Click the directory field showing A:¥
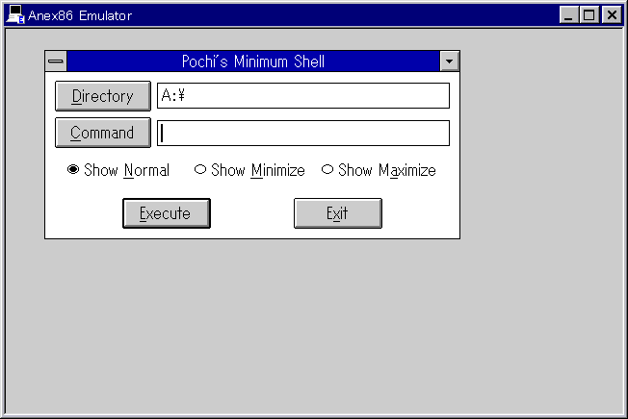The image size is (628, 419). pyautogui.click(x=302, y=96)
